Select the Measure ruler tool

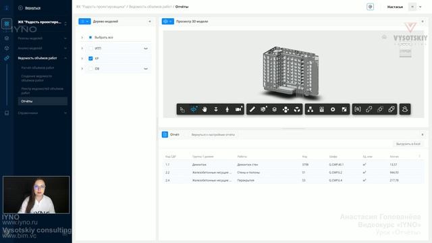[x=252, y=109]
